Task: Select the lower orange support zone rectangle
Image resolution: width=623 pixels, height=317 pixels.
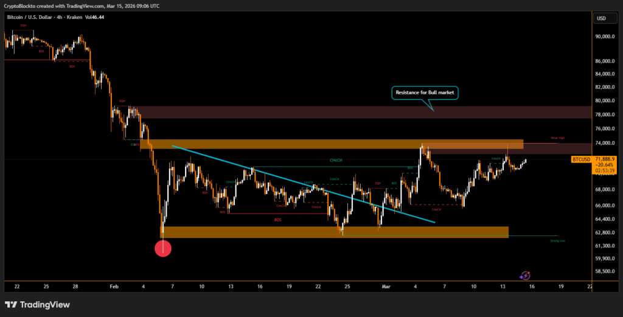Action: click(333, 232)
